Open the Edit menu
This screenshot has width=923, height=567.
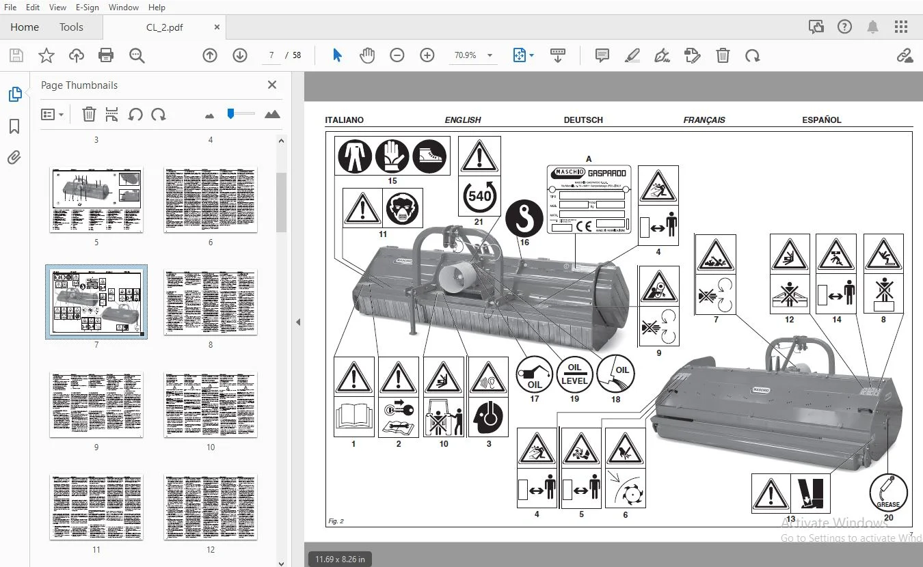click(32, 8)
